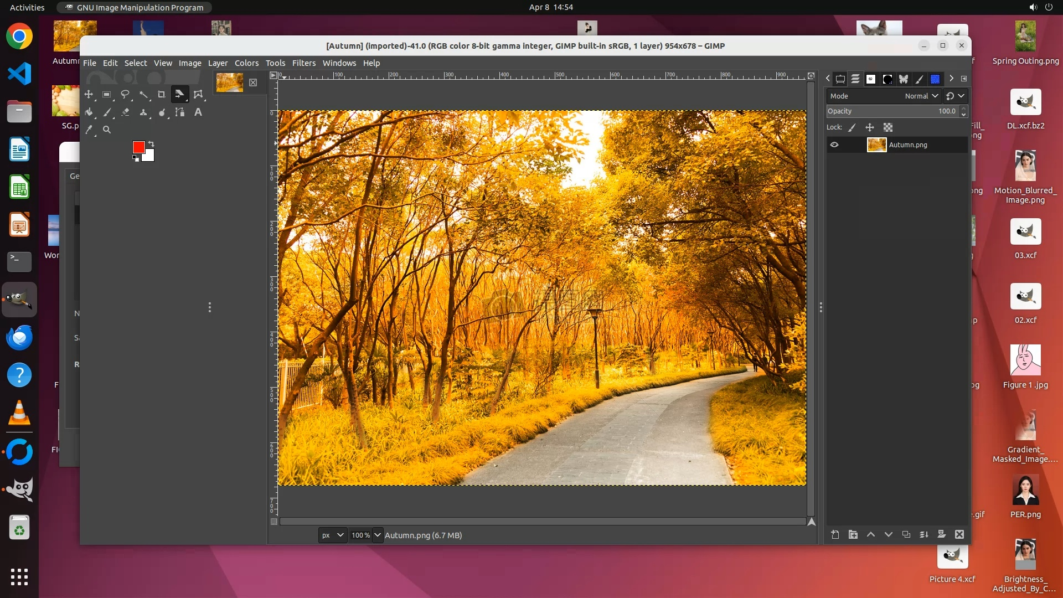
Task: Select the Text tool
Action: pyautogui.click(x=198, y=112)
